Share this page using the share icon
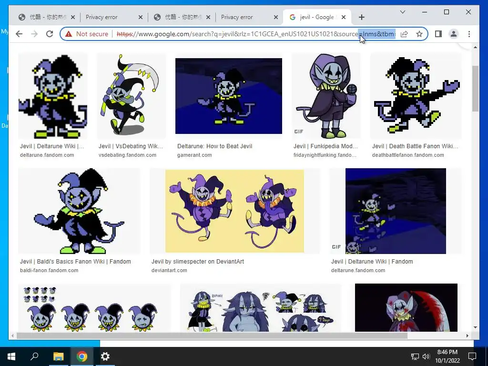Viewport: 488px width, 366px height. point(404,34)
